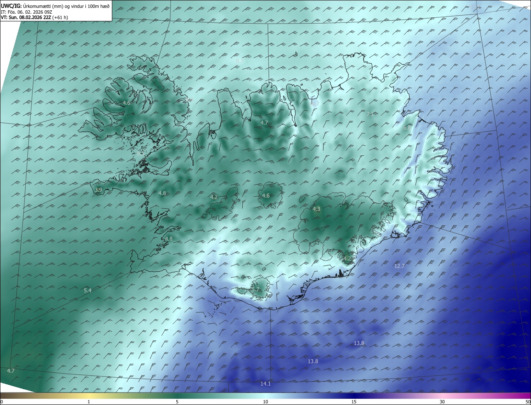
Task: Click the 3.9 value on Snæfellsnes peninsula
Action: [98, 190]
